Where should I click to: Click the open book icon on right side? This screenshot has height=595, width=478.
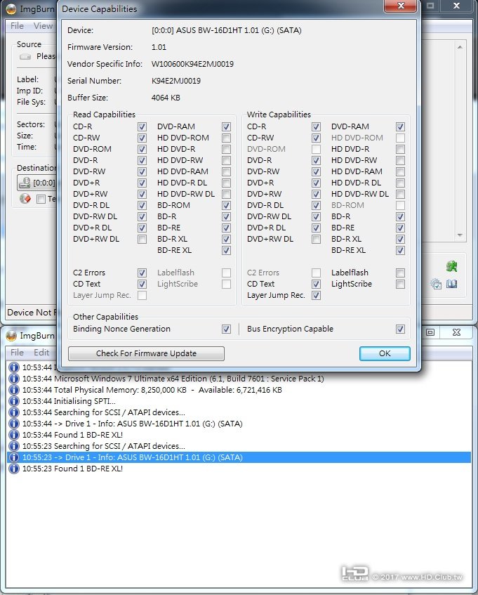pyautogui.click(x=451, y=284)
